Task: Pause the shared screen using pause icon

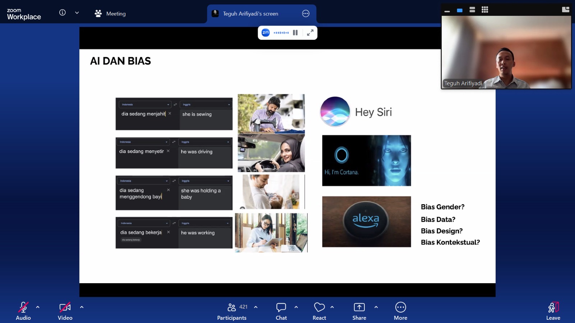Action: [x=295, y=33]
